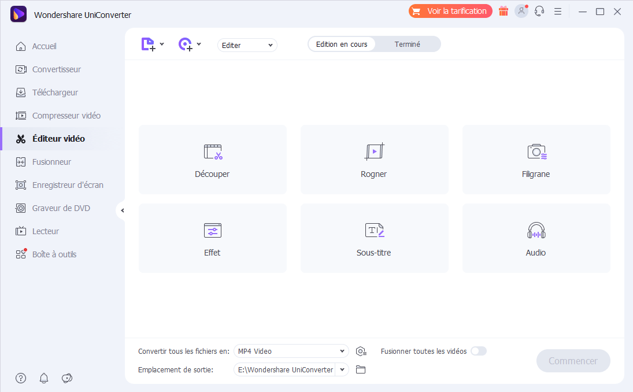This screenshot has width=633, height=392.
Task: Open customer support headset icon
Action: (x=539, y=11)
